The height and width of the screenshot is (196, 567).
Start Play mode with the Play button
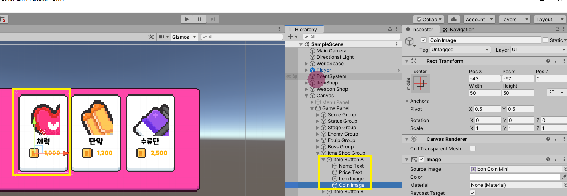pyautogui.click(x=187, y=19)
